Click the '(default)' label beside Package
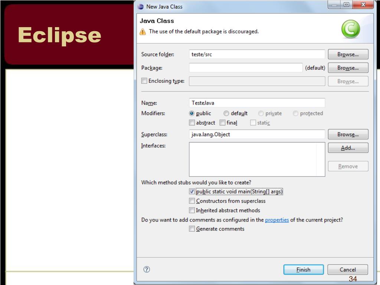The height and width of the screenshot is (285, 380). [315, 68]
